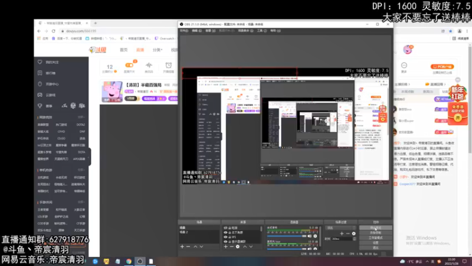Click the 赛事 trophy icon in sidebar

pos(40,106)
